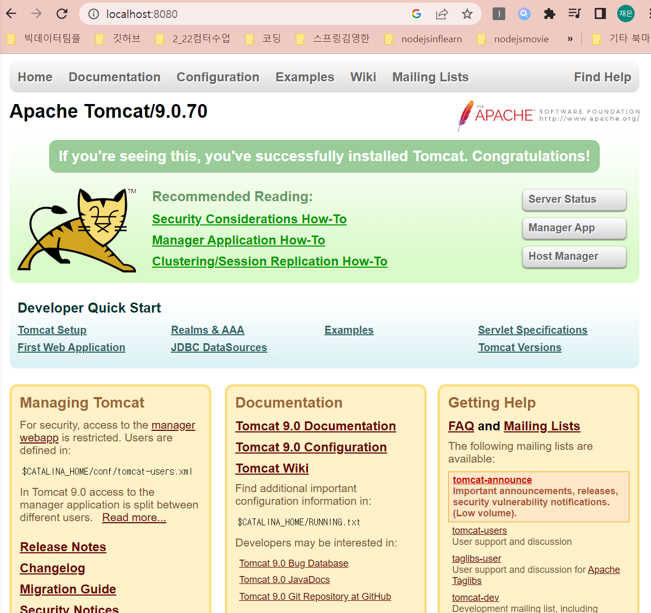Open the Realms & AAA link
Screen dimensions: 651x613
[x=207, y=330]
